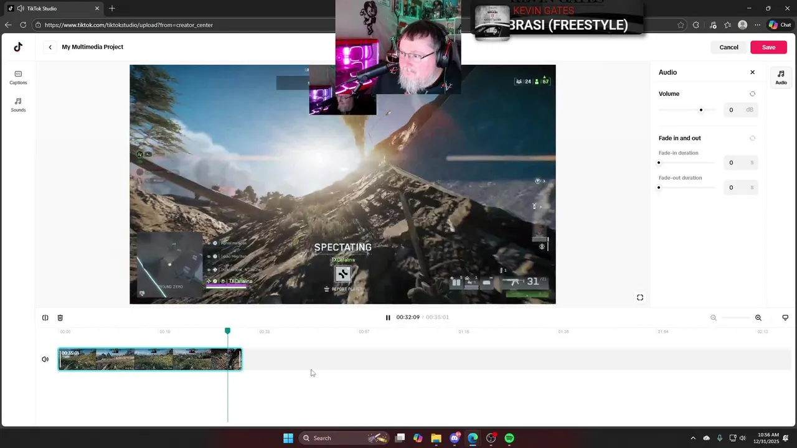Zoom out the timeline
The image size is (797, 448).
coord(714,318)
